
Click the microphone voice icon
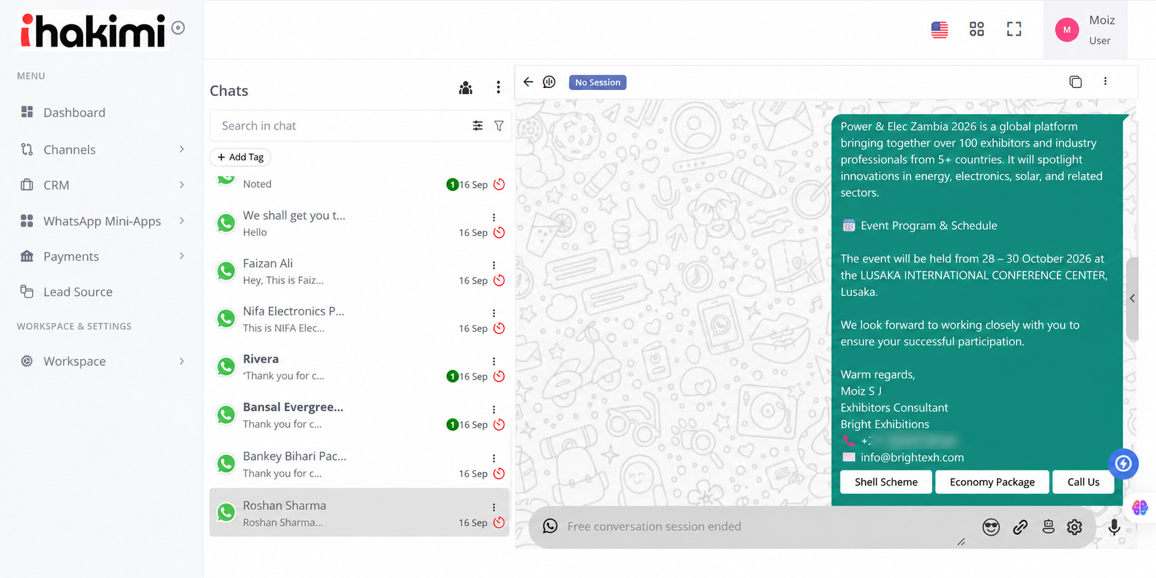[x=1114, y=527]
